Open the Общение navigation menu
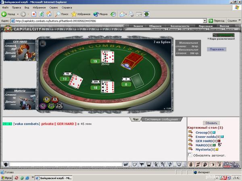The height and width of the screenshot is (181, 242). pyautogui.click(x=155, y=26)
